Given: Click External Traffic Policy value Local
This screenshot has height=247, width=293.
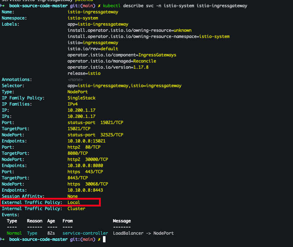Looking at the screenshot, I should pos(74,203).
